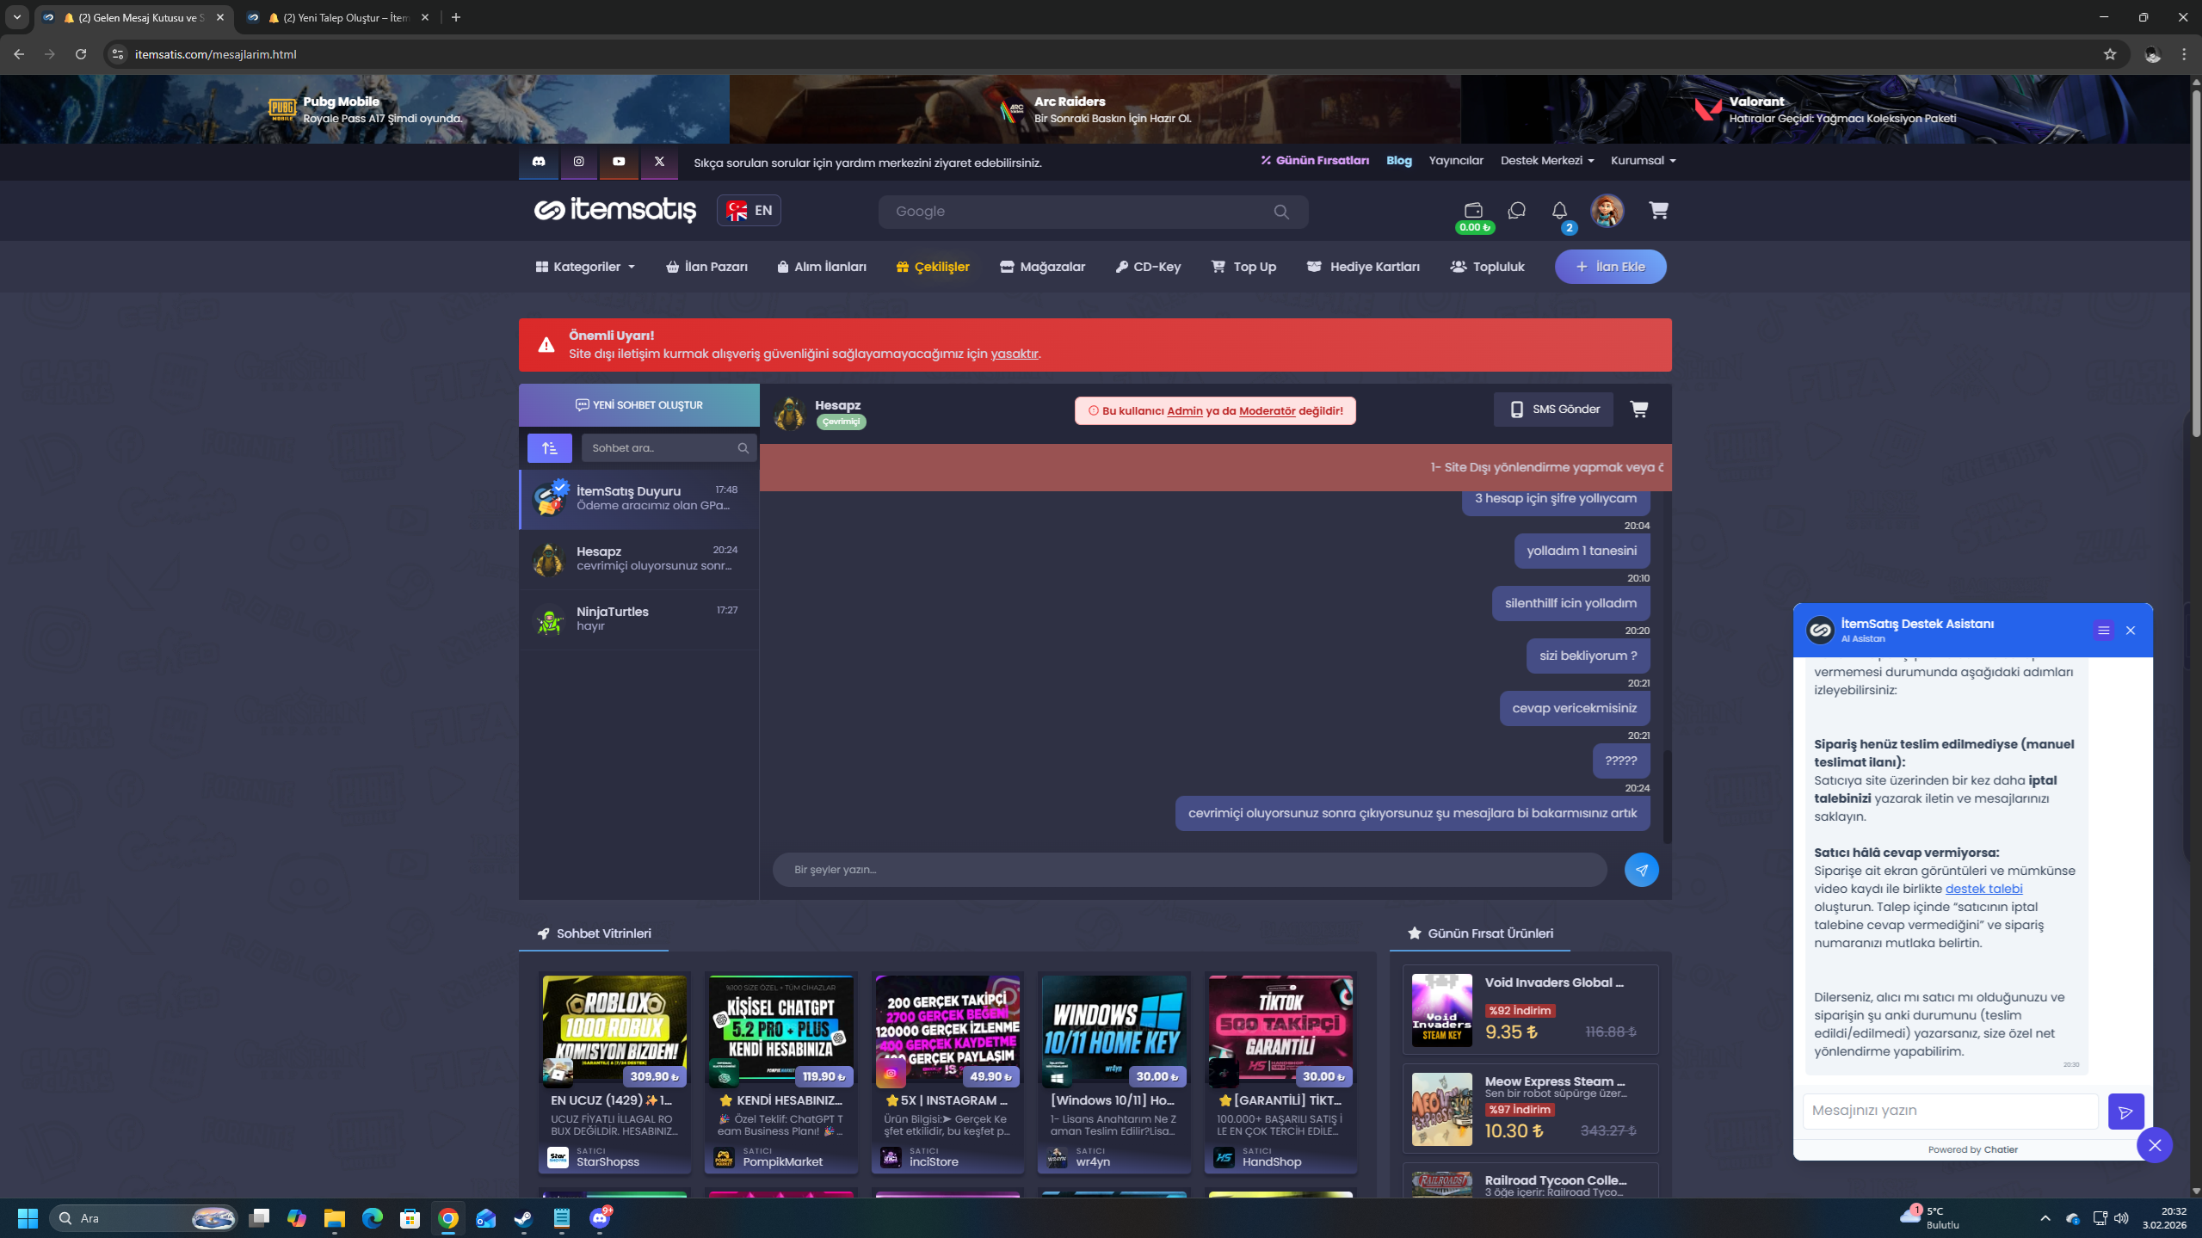Open Topluluk in the navigation menu

[x=1487, y=268]
